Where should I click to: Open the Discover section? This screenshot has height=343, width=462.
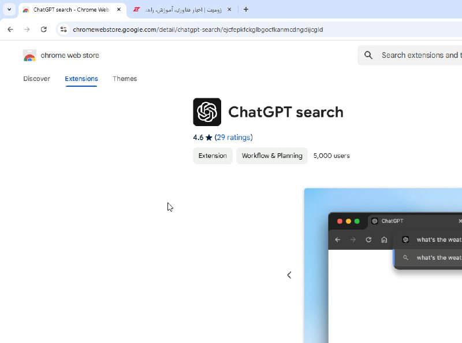[36, 79]
